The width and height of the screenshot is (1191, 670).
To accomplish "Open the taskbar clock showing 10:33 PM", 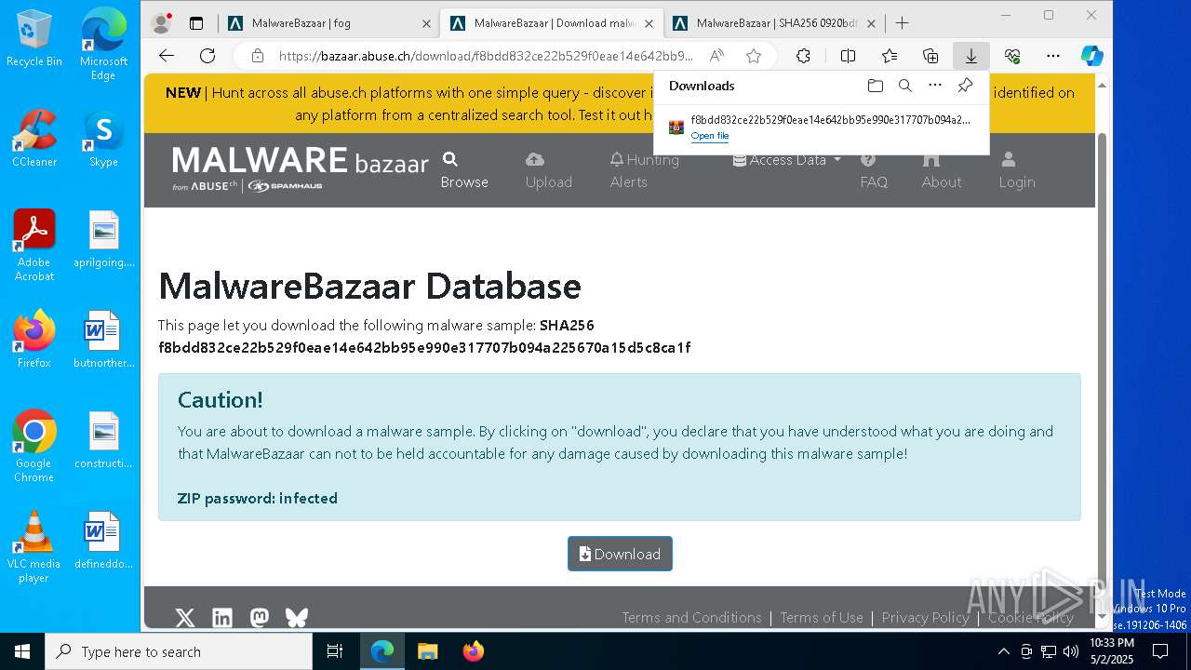I will (1112, 651).
